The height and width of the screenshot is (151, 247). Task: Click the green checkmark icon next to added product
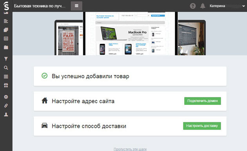44,76
